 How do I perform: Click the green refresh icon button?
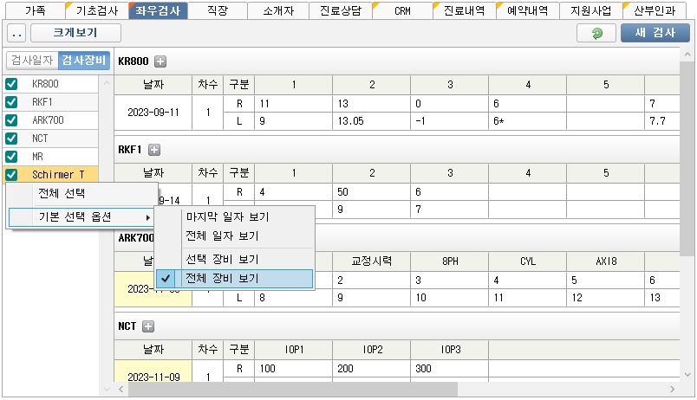(x=596, y=34)
